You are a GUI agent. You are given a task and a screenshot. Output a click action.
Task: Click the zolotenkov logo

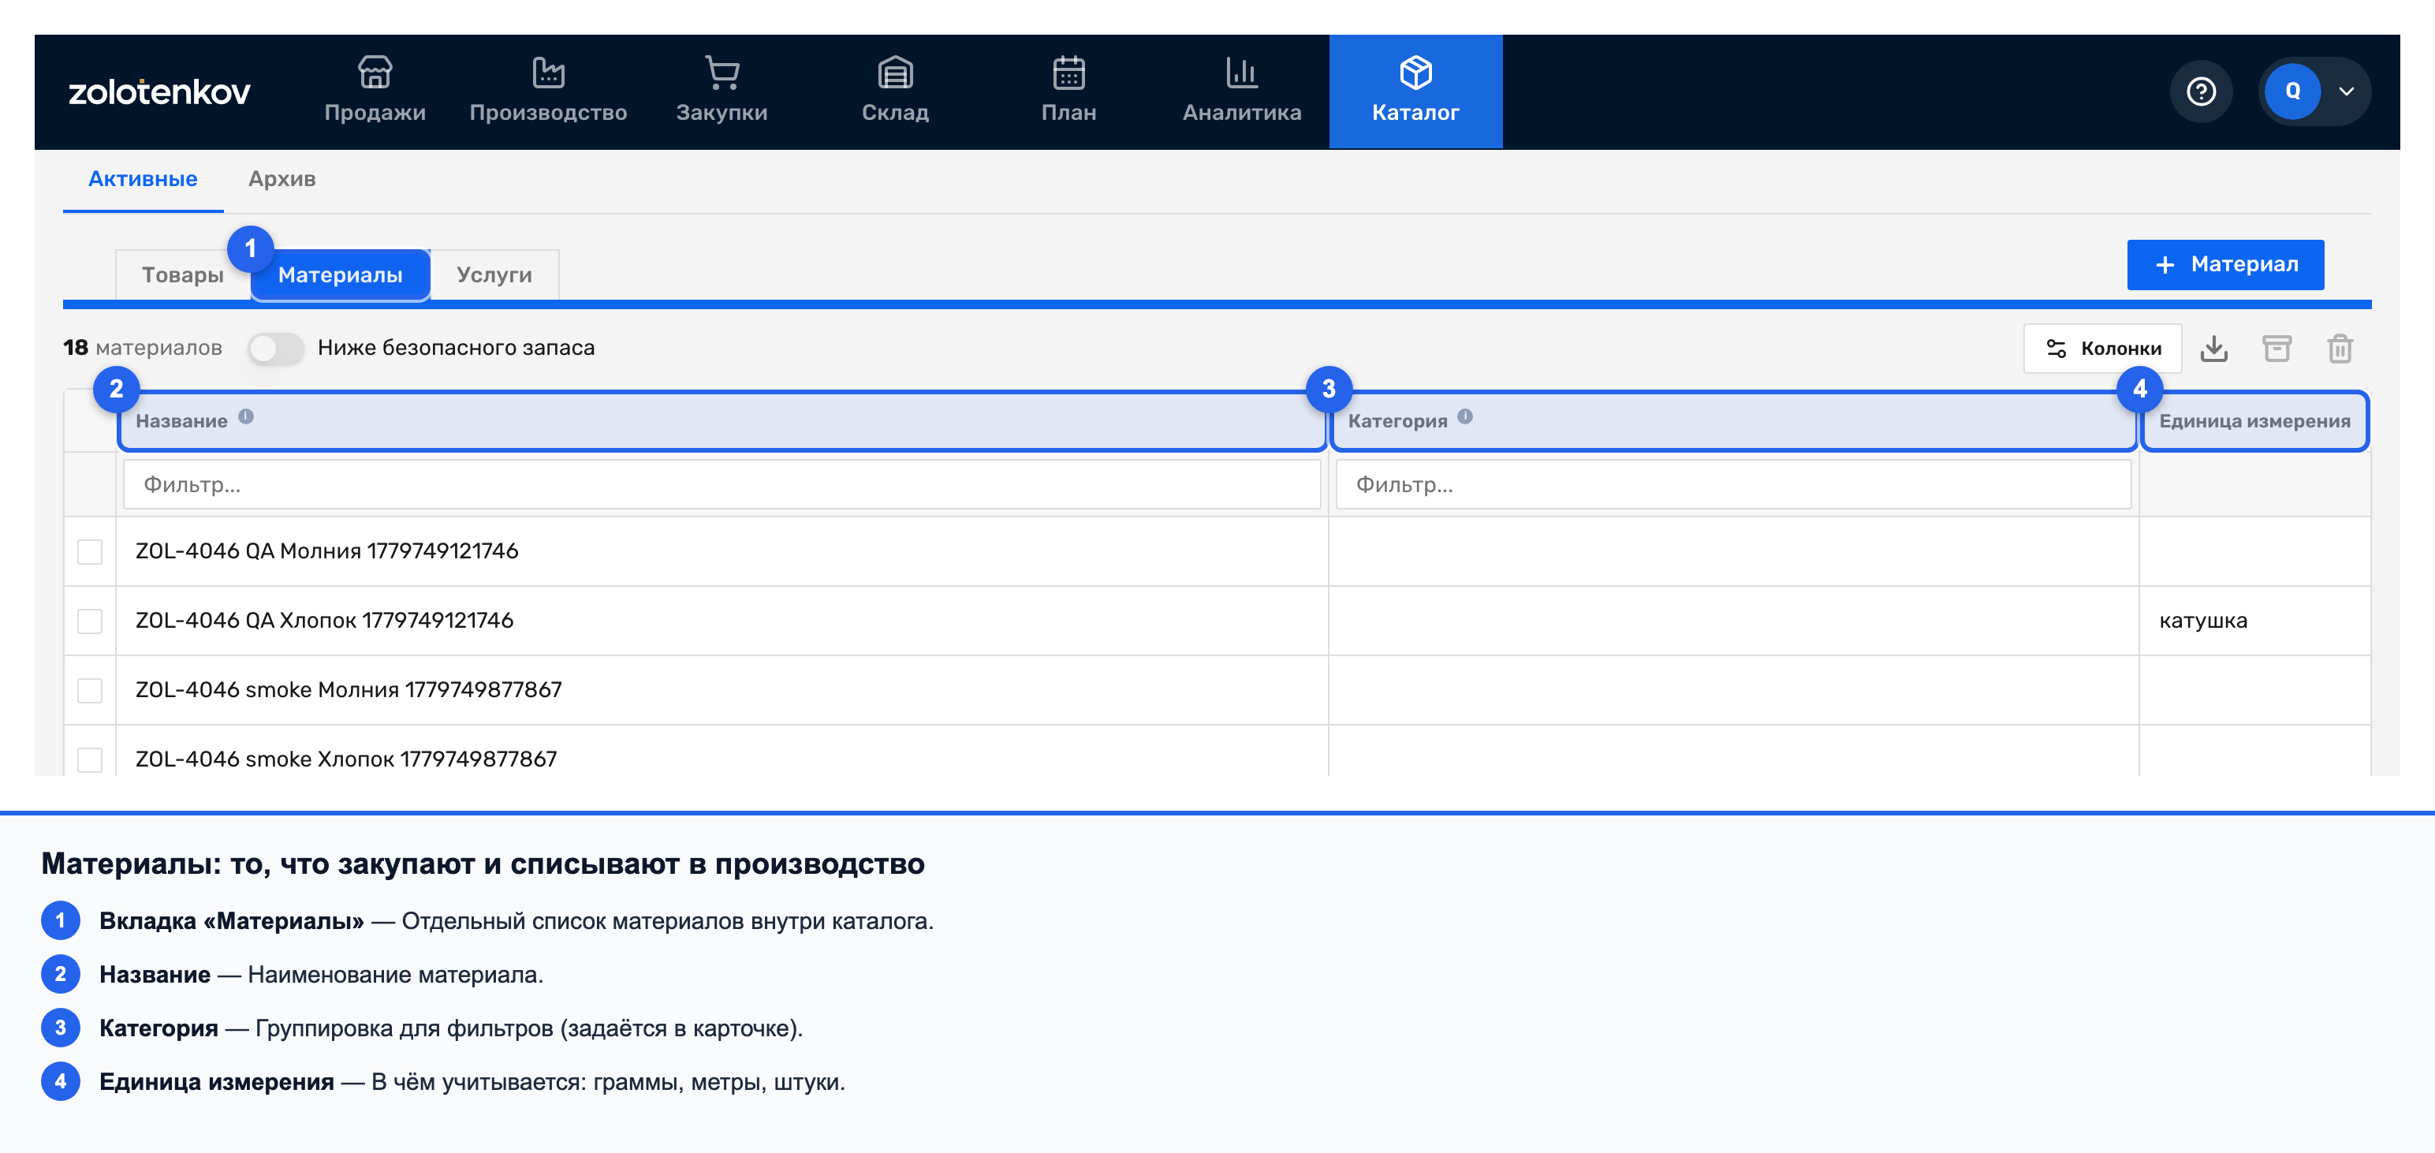158,91
